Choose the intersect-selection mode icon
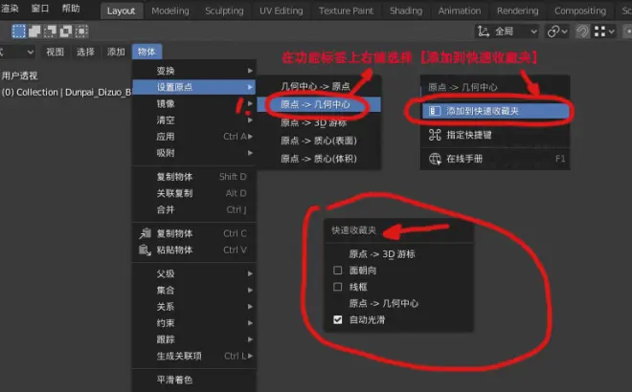Screen dimensions: 632x392 coord(81,31)
